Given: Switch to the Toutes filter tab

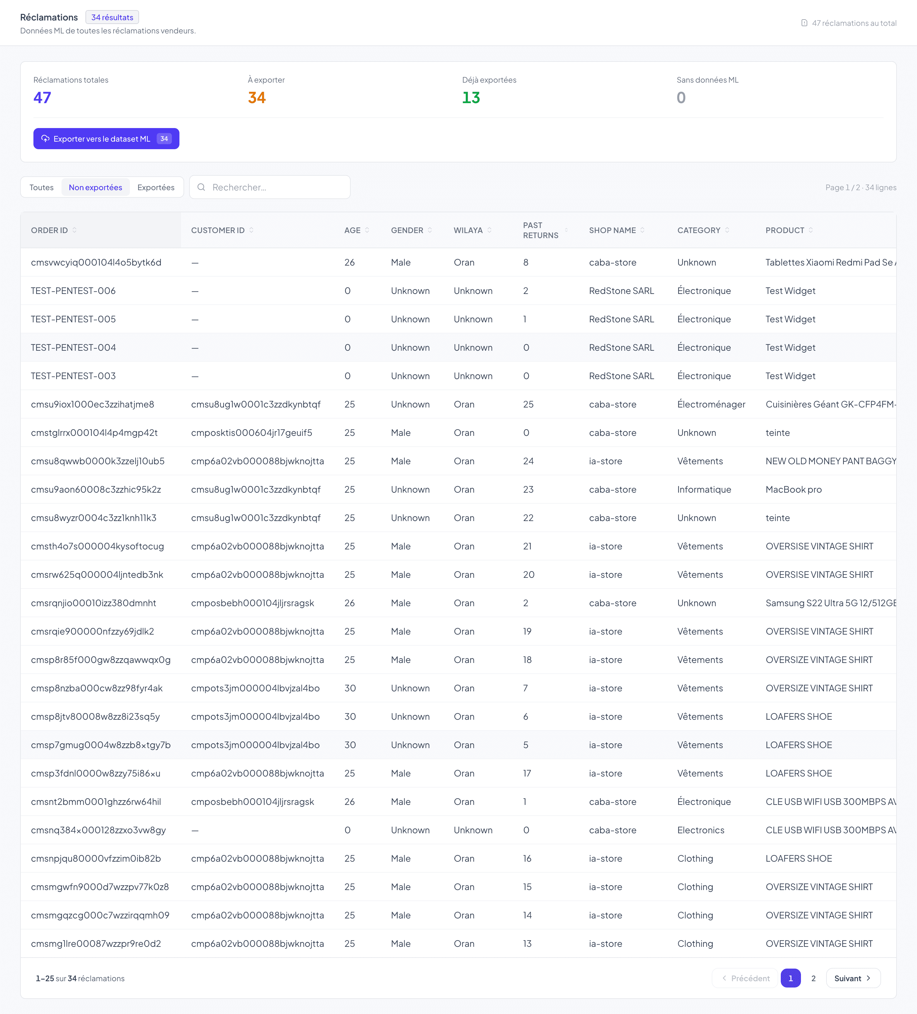Looking at the screenshot, I should point(41,187).
